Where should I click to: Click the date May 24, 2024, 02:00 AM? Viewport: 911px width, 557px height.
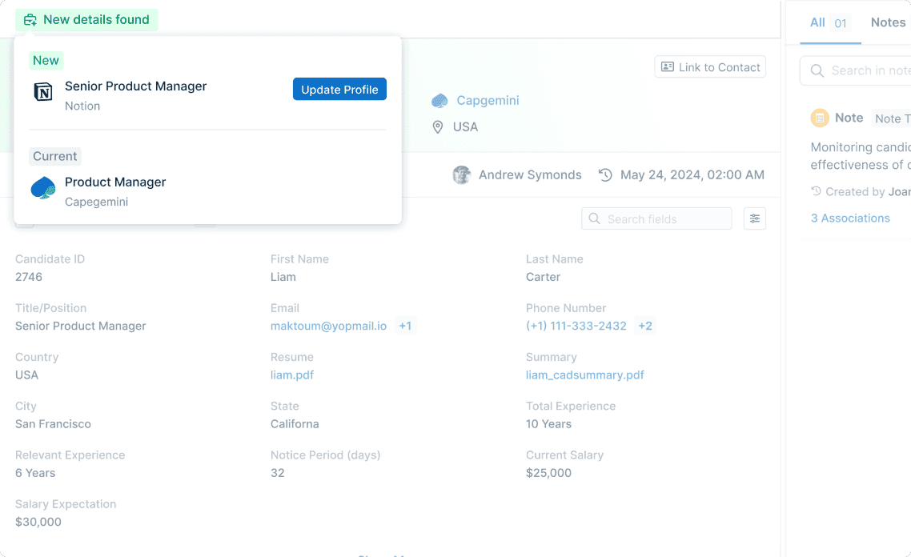(x=692, y=174)
